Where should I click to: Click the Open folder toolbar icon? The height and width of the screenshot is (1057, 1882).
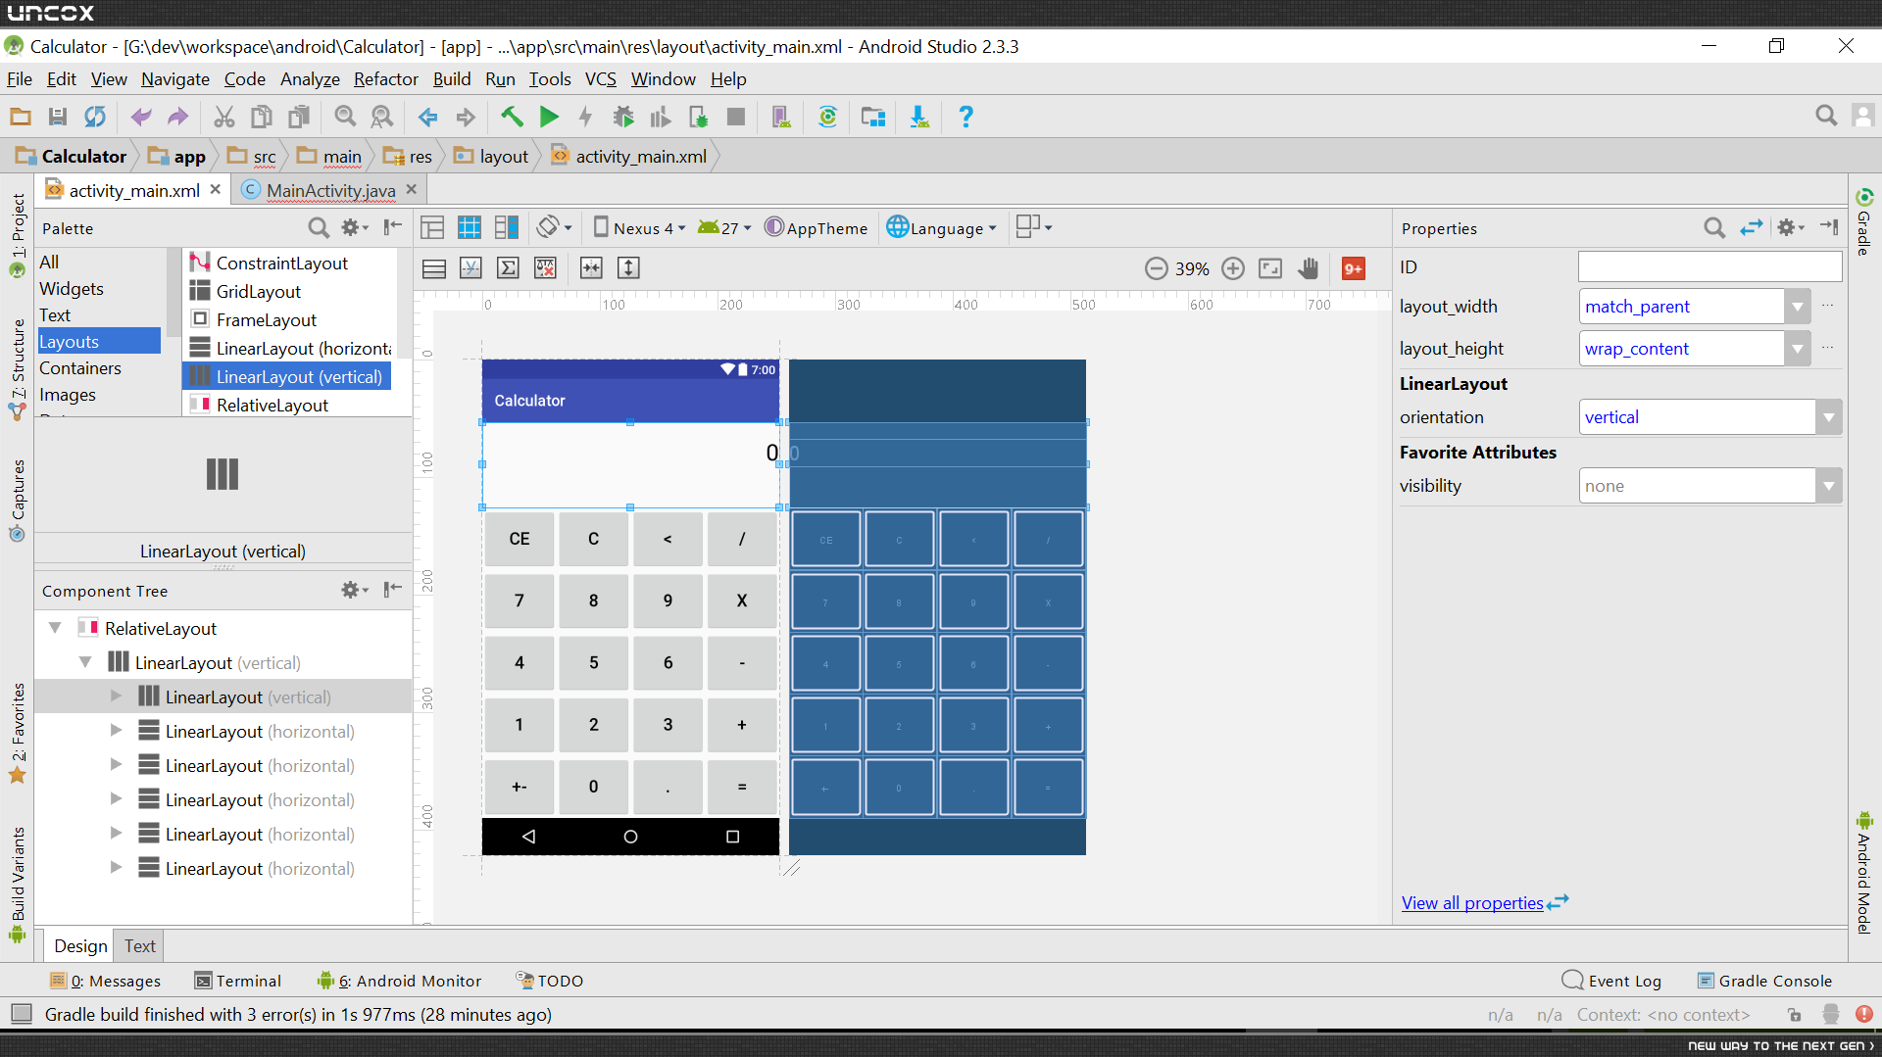(20, 117)
